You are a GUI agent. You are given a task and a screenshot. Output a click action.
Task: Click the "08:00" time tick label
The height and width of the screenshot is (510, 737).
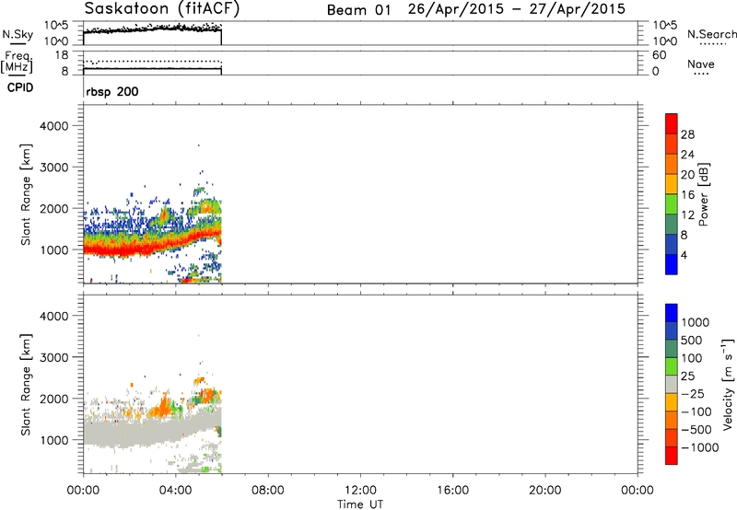coord(268,491)
